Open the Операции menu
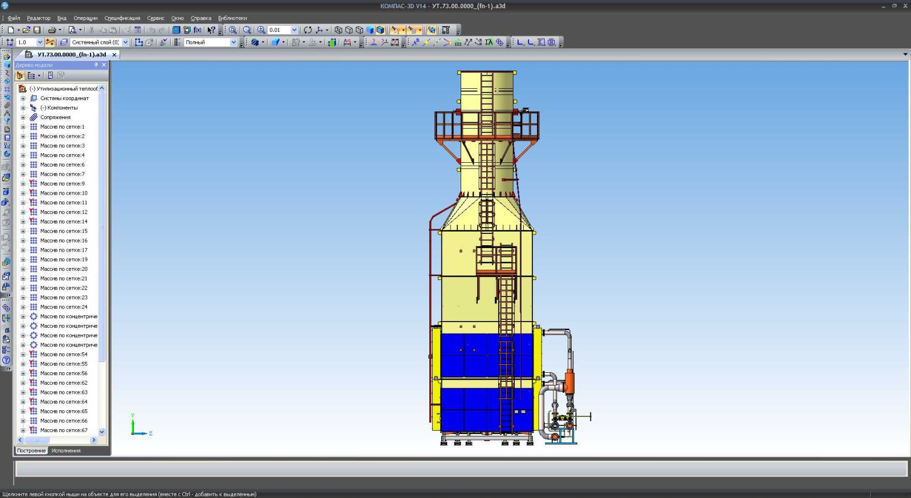Image resolution: width=911 pixels, height=498 pixels. pos(85,18)
